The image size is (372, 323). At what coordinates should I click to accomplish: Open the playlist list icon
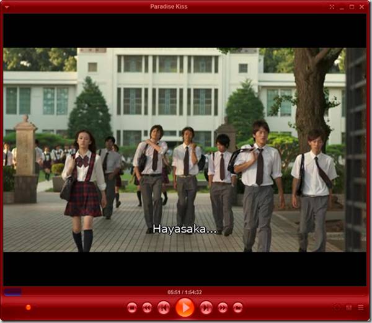361,308
